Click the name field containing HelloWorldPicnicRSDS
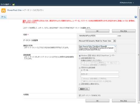This screenshot has width=140, height=104. (98, 36)
